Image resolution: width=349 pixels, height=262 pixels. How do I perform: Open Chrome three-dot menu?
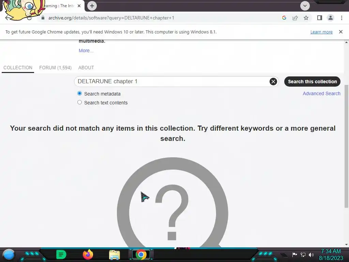click(342, 18)
